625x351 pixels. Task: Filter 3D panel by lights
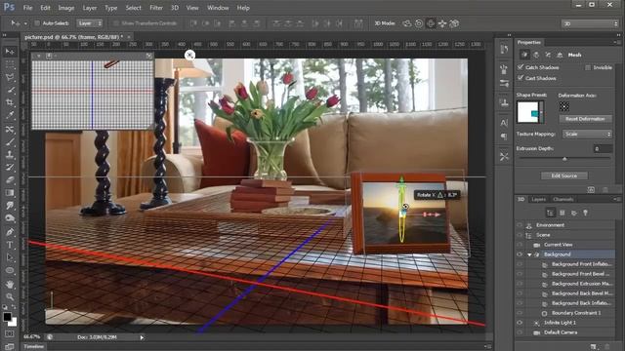tap(585, 213)
